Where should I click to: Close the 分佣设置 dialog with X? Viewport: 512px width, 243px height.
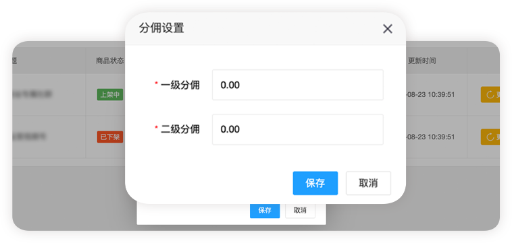(388, 29)
